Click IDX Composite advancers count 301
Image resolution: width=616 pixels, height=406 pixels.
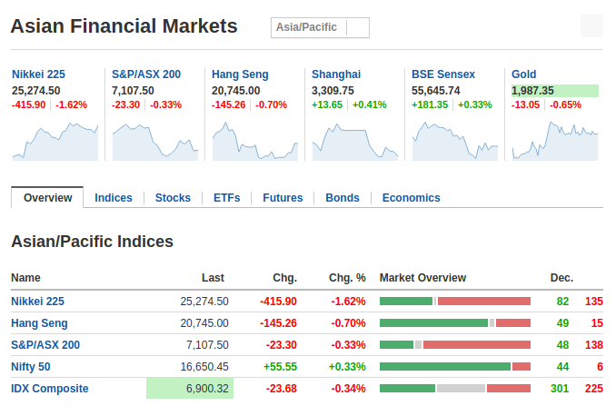[560, 389]
